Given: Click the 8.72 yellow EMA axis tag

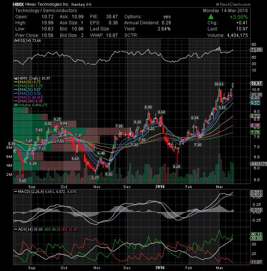Looking at the screenshot, I should [256, 116].
